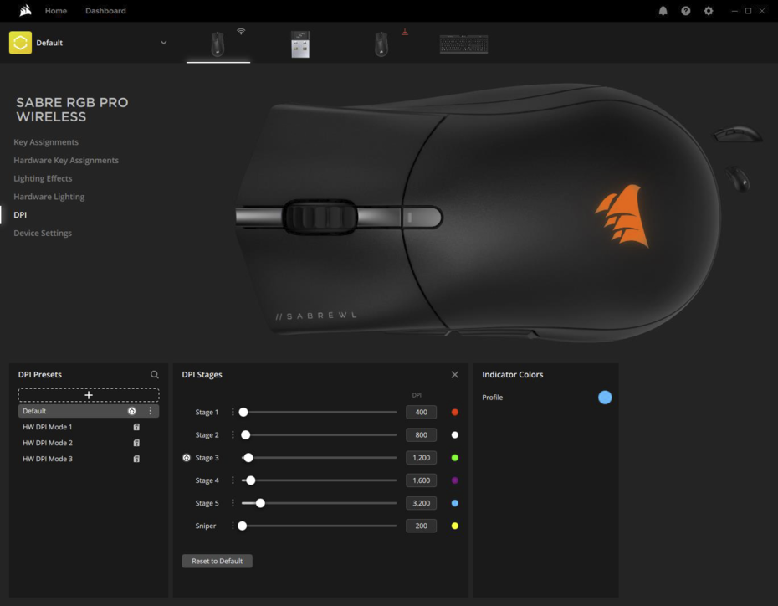Search the DPI Presets list
The width and height of the screenshot is (778, 606).
(155, 375)
